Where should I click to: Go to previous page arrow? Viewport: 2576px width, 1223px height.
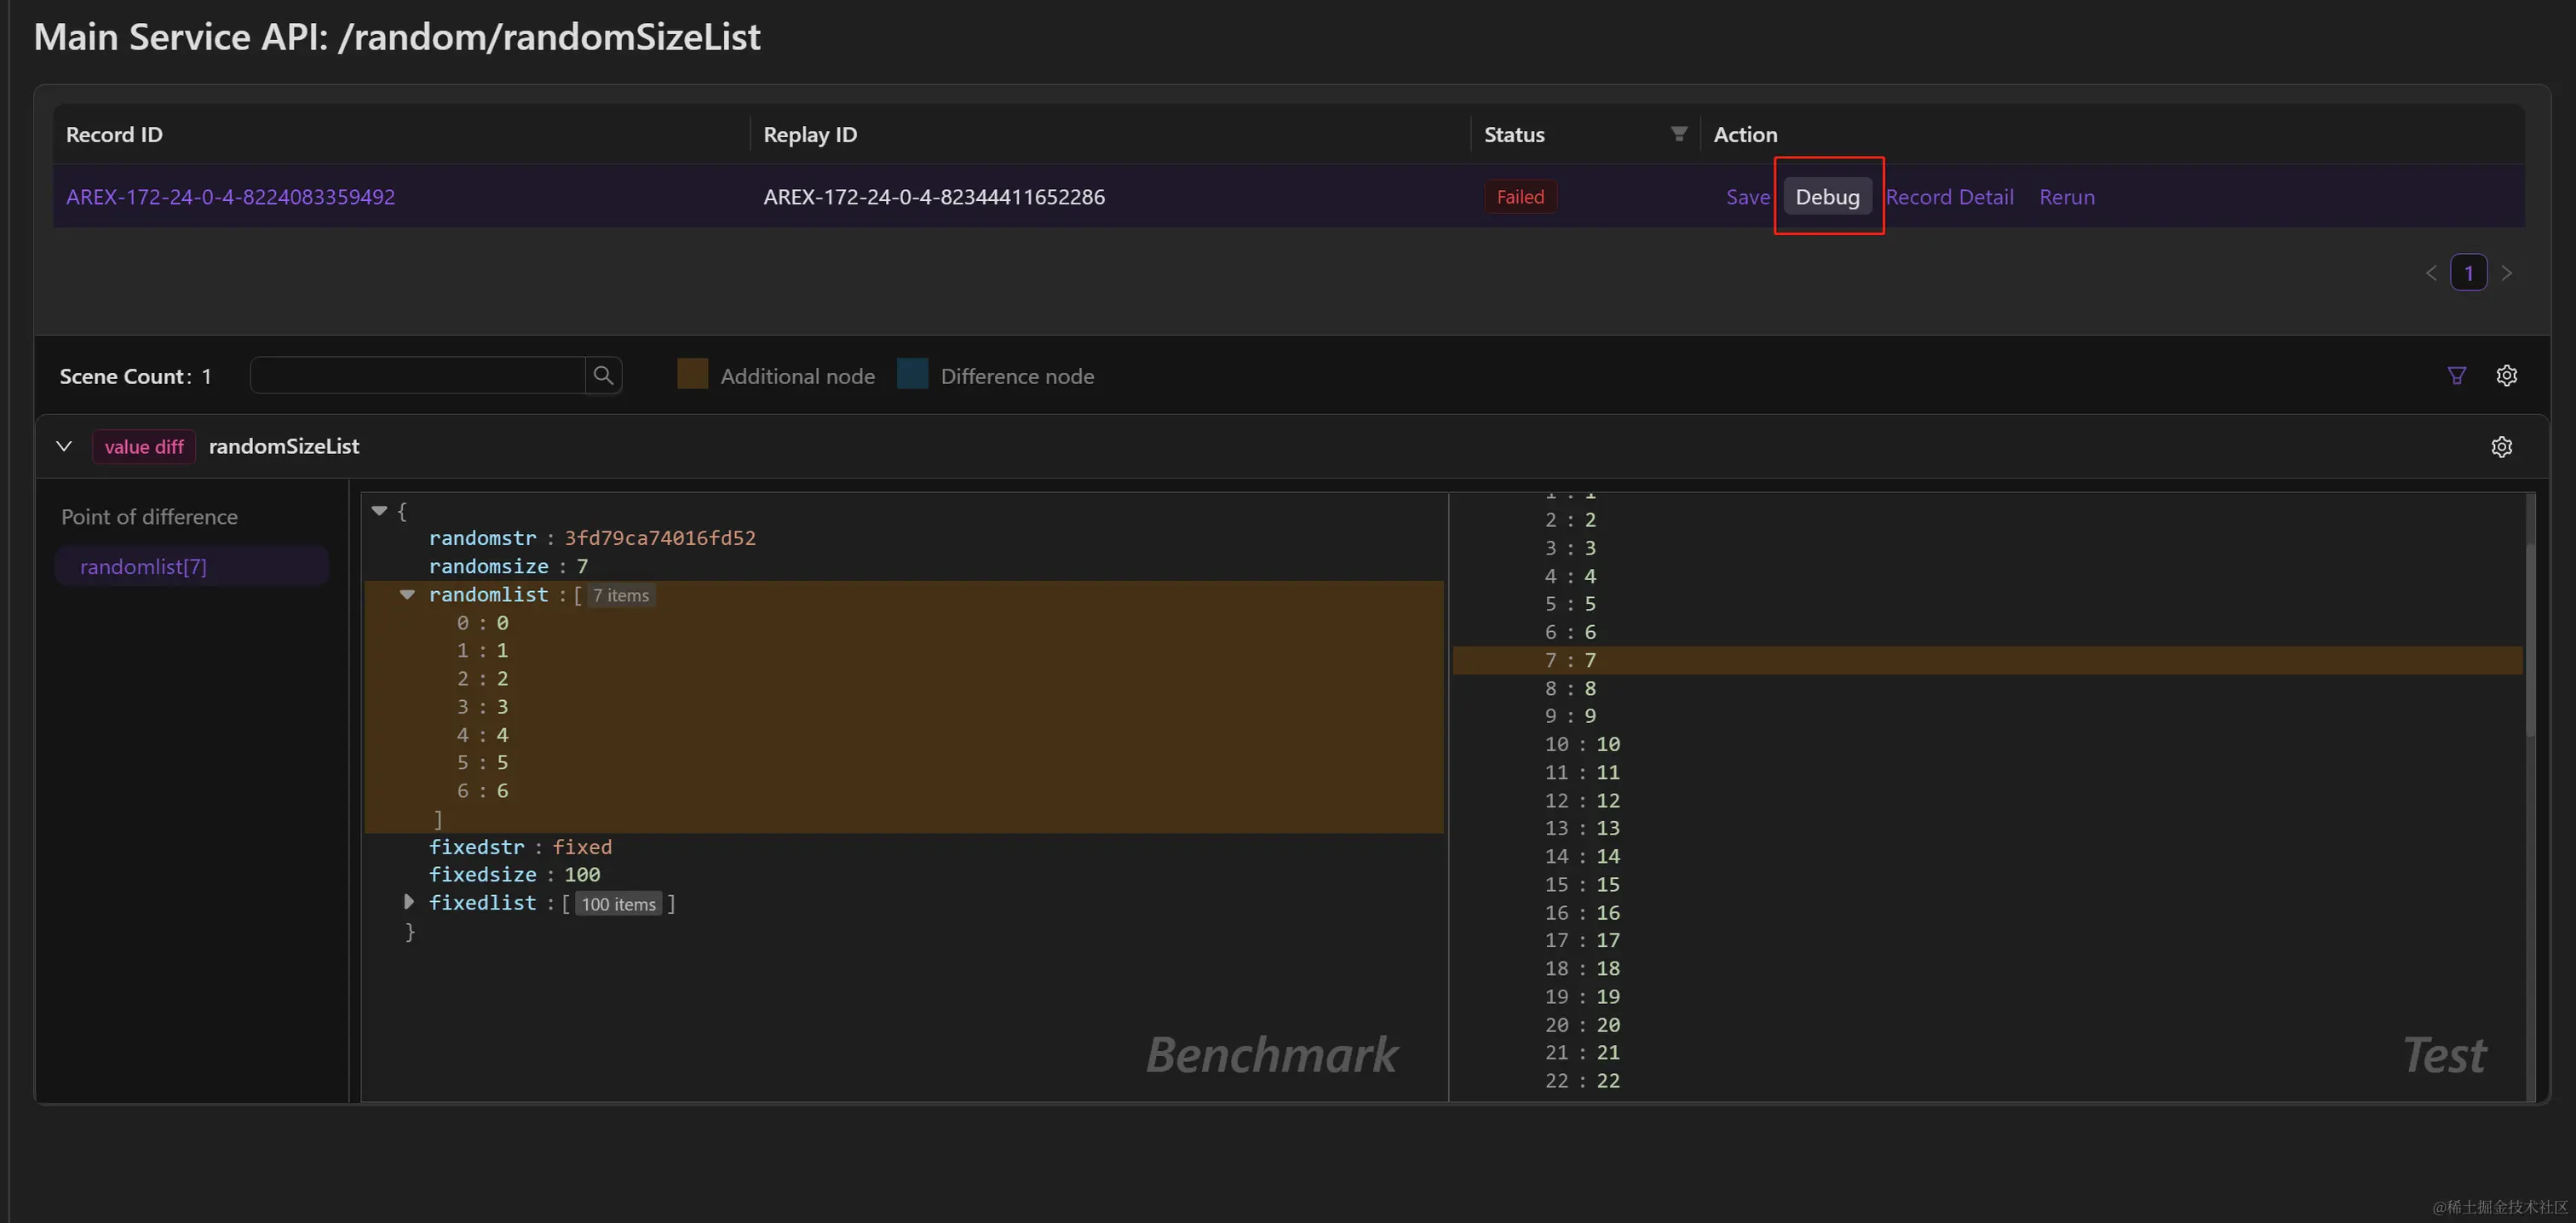pyautogui.click(x=2431, y=273)
